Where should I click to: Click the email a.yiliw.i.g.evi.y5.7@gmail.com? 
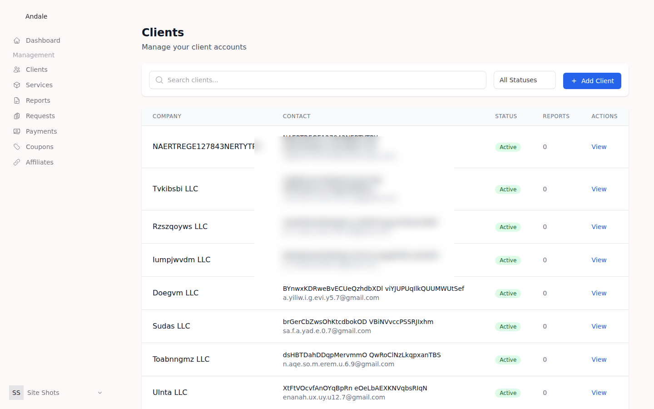tap(331, 298)
